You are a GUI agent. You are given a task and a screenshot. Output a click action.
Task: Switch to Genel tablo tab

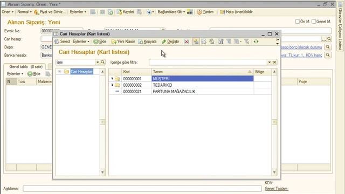tap(26, 67)
